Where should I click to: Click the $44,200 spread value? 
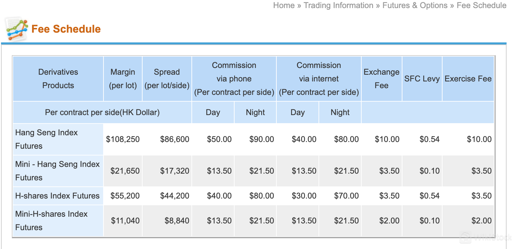pyautogui.click(x=175, y=196)
